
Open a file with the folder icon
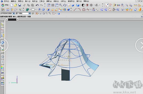(16, 5)
